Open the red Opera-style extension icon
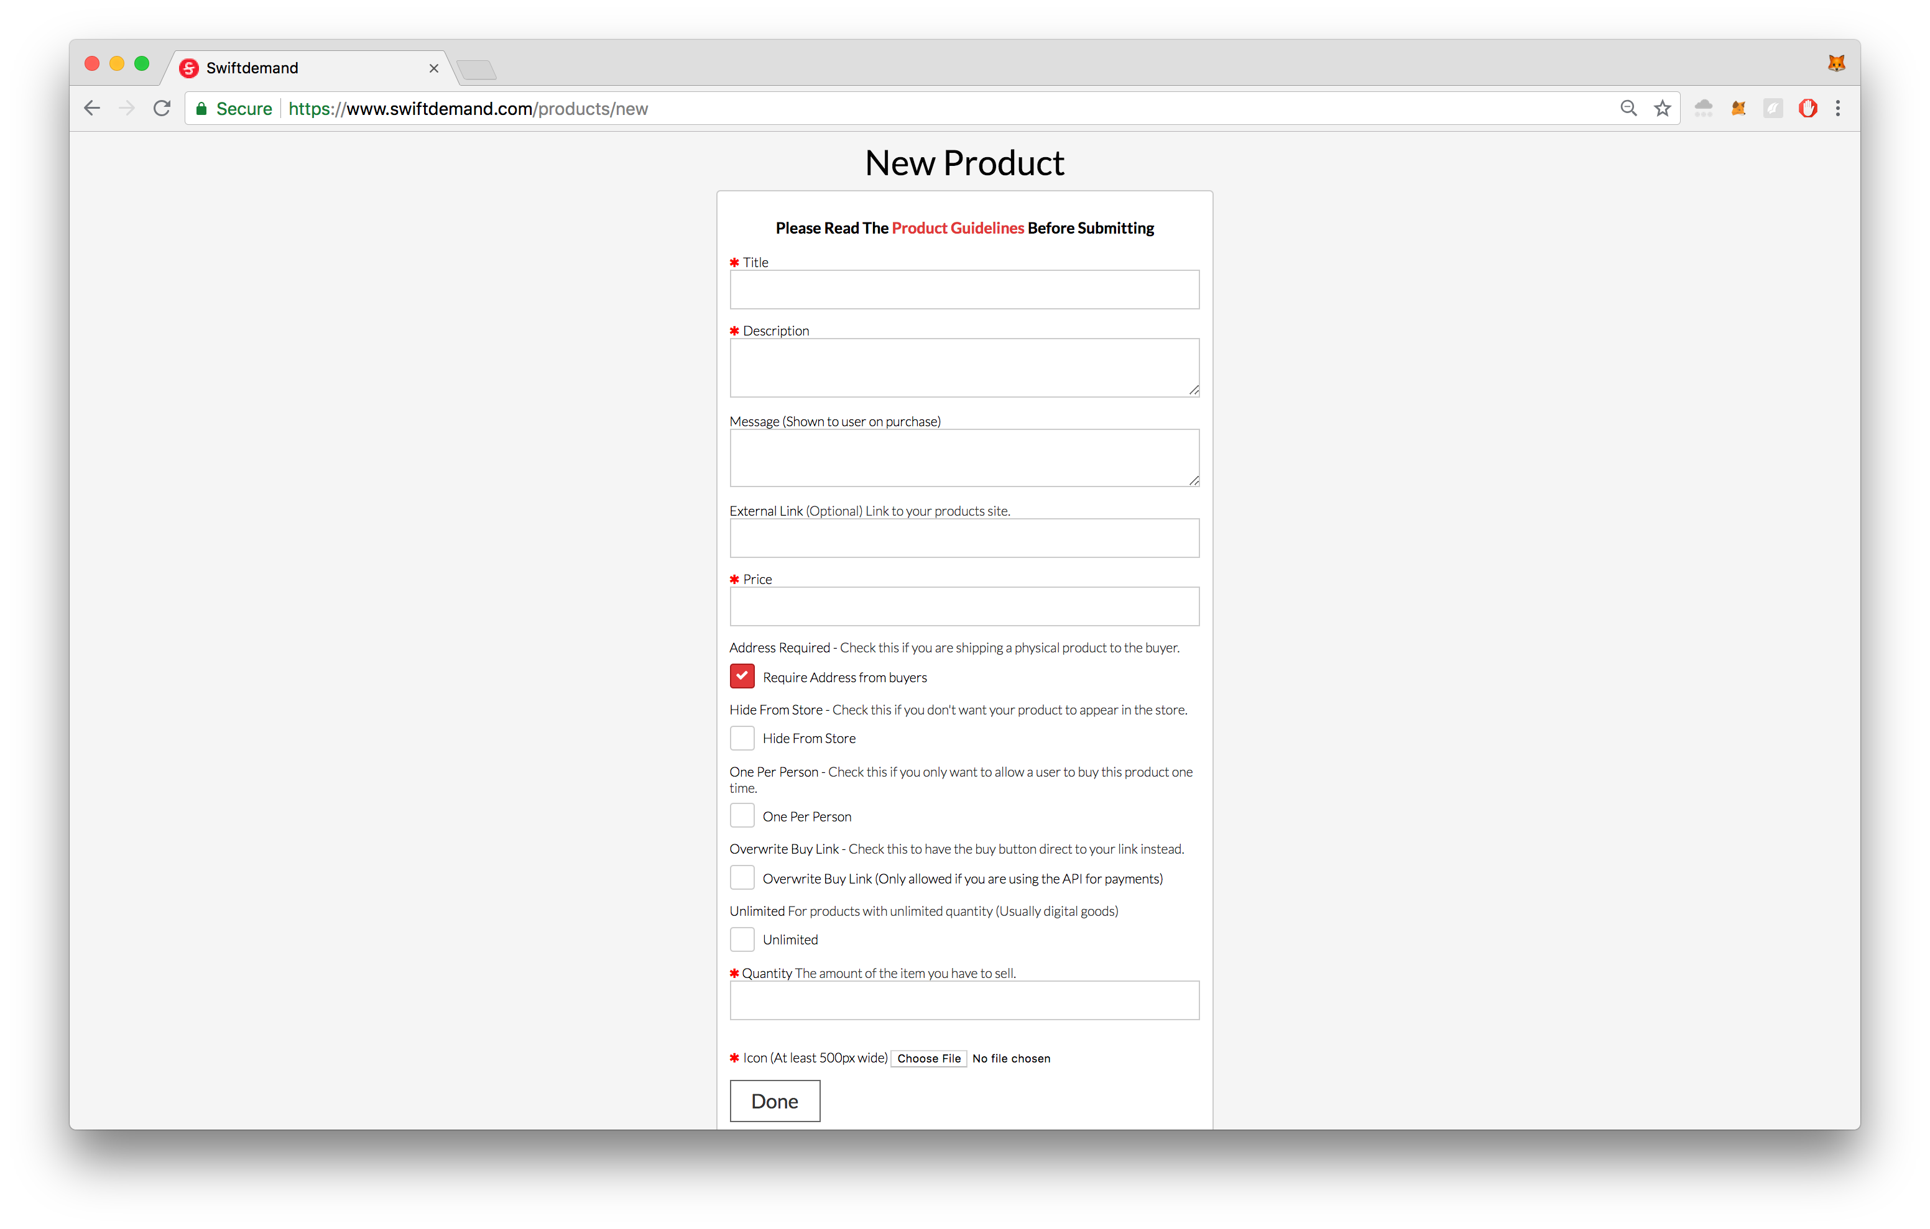Viewport: 1930px width, 1229px height. [1808, 108]
